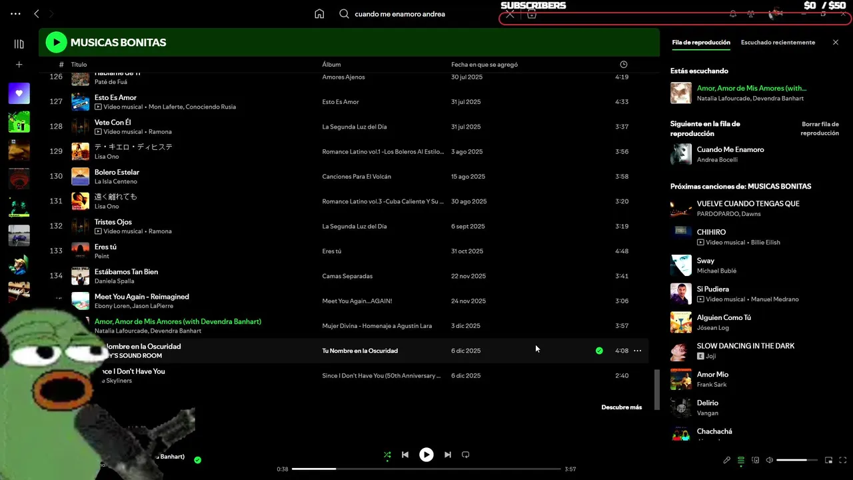Open artist link 'Mon Laferte, Conociendo Rusia'
Screen dimensions: 853x480
192,107
